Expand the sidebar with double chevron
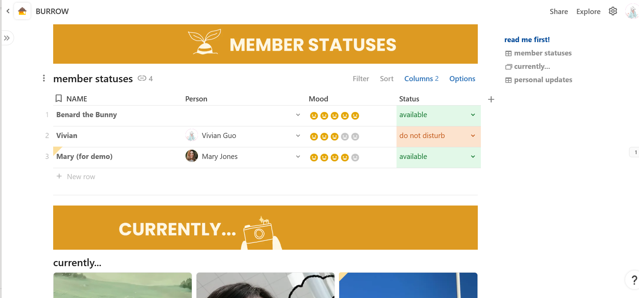This screenshot has height=298, width=639. tap(7, 38)
